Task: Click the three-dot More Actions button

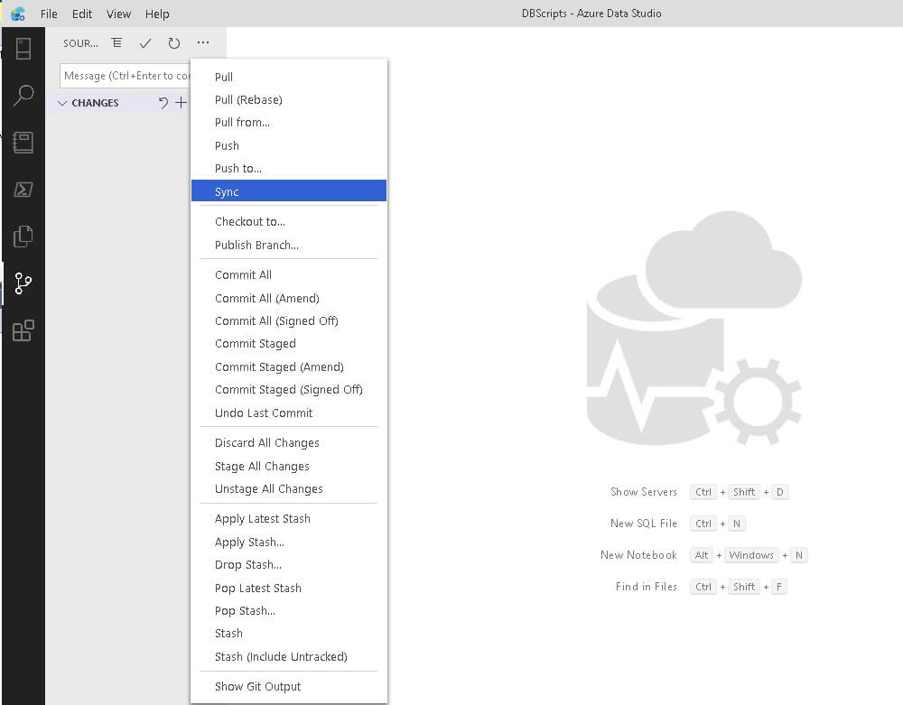Action: pyautogui.click(x=203, y=43)
